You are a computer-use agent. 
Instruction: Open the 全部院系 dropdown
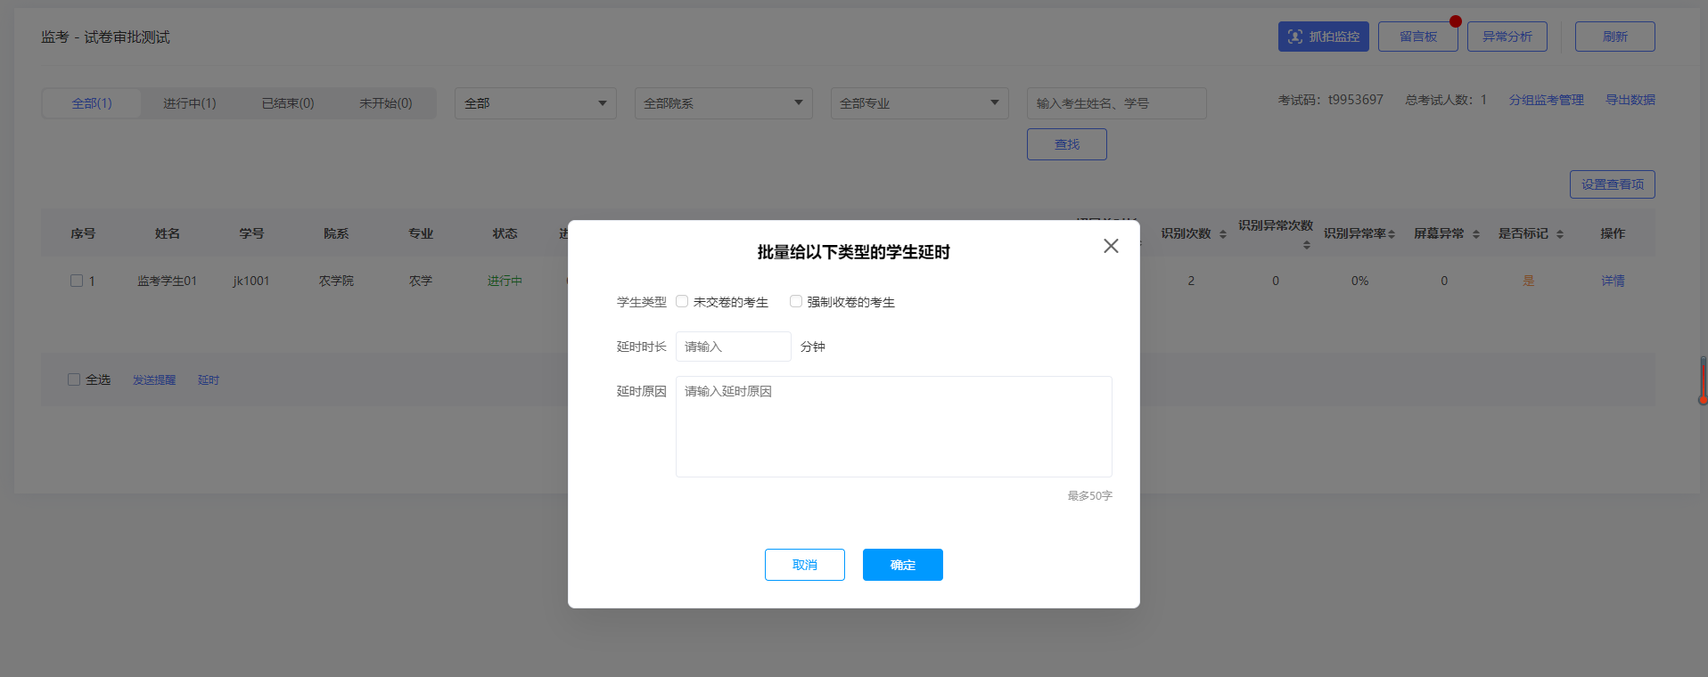point(724,103)
